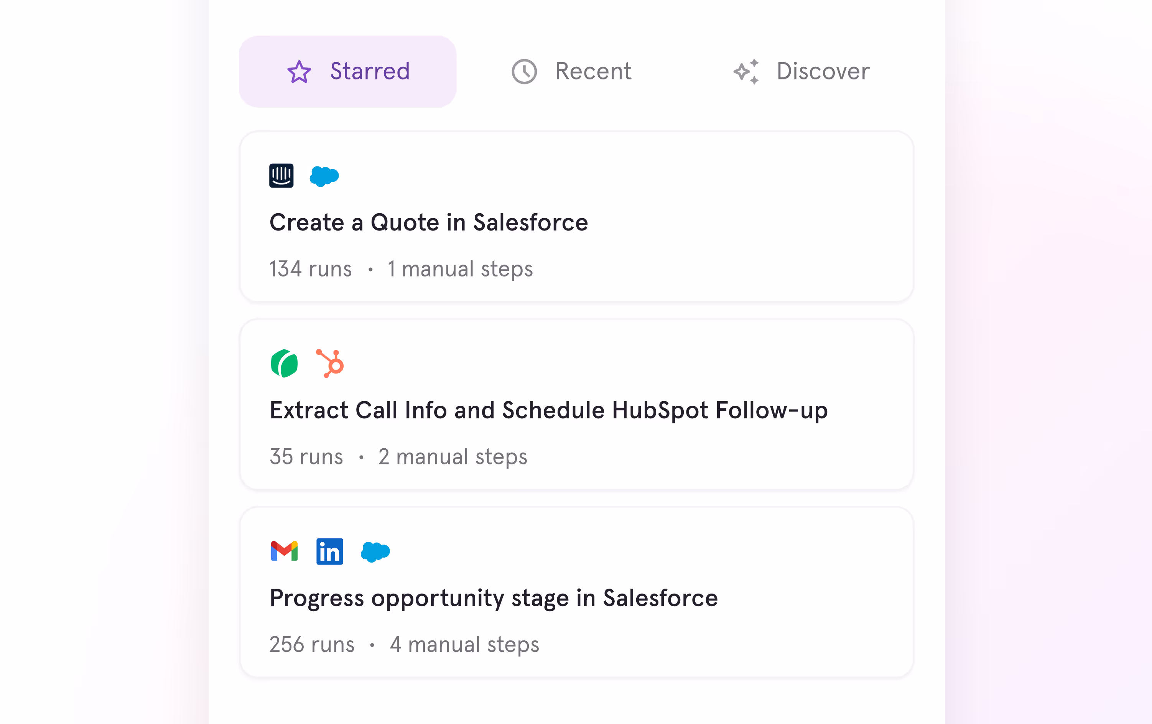
Task: Click the Intercom icon on first card
Action: (x=281, y=176)
